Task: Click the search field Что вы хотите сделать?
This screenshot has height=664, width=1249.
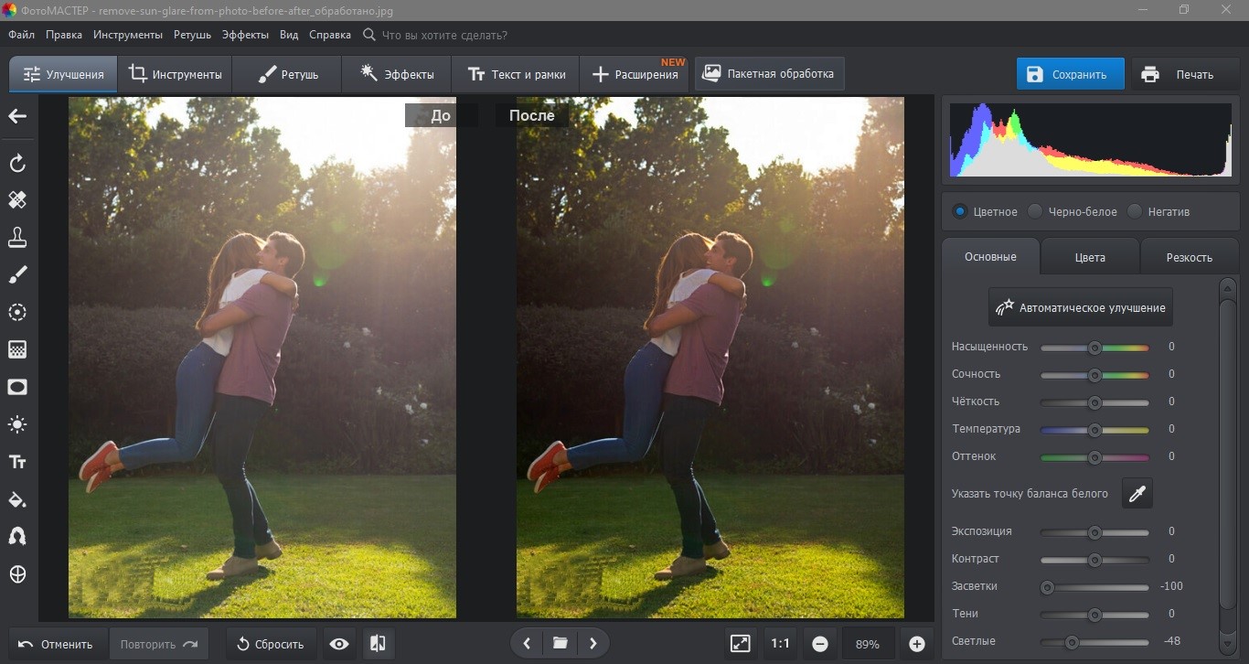Action: click(443, 35)
